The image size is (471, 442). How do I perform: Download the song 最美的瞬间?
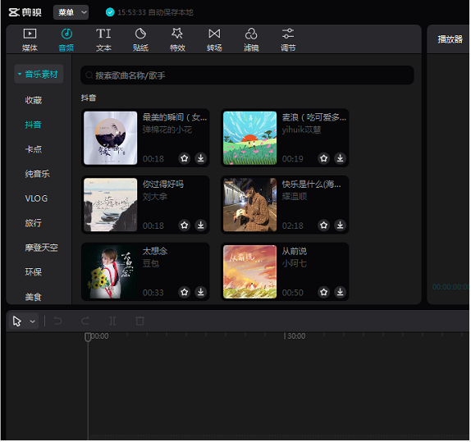click(x=201, y=158)
